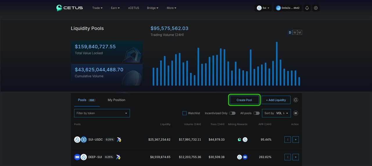This screenshot has height=166, width=372.
Task: Open the Sort by VOL dropdown
Action: click(x=276, y=113)
